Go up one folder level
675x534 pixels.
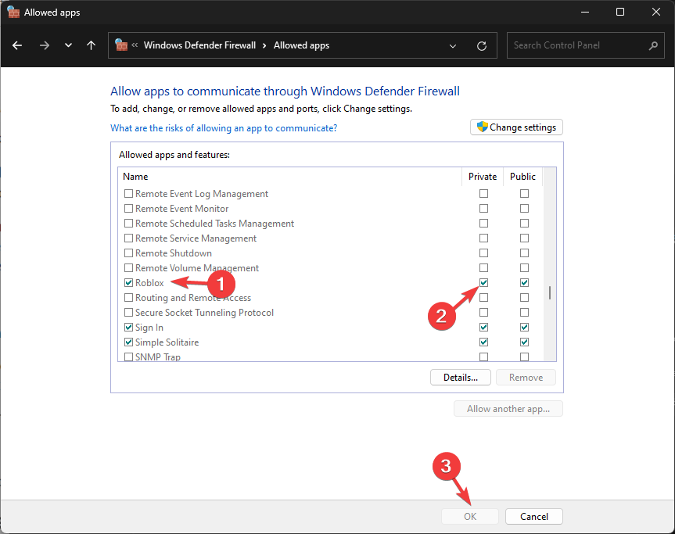(92, 45)
